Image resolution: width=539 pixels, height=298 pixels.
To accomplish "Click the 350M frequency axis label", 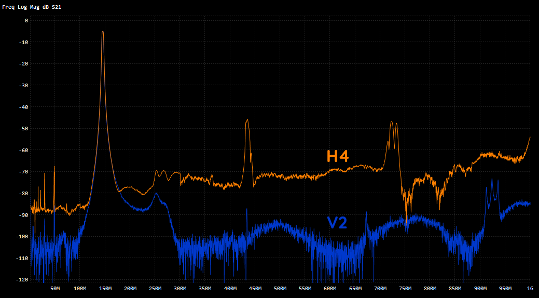I will click(x=205, y=288).
